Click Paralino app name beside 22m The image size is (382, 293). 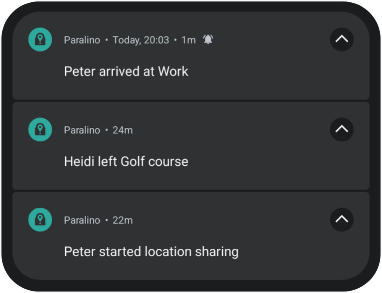[x=82, y=220]
